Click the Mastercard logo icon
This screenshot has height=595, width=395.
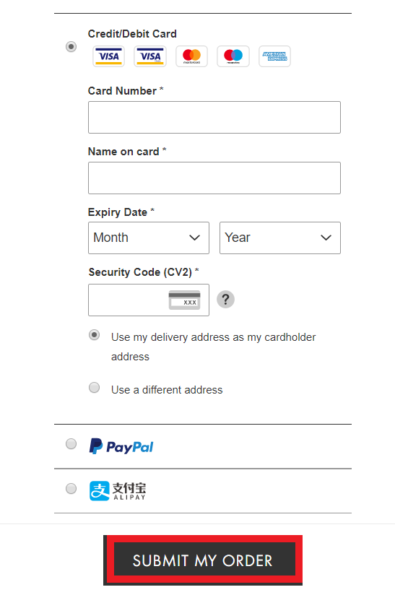(191, 56)
